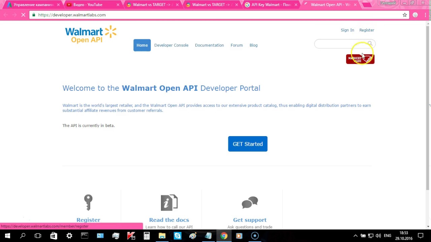The height and width of the screenshot is (242, 431).
Task: Open Task View on the taskbar
Action: [38, 236]
